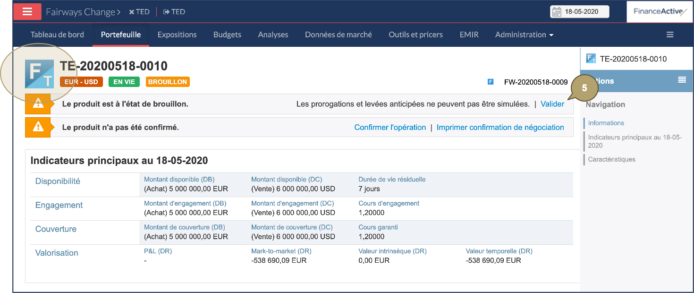This screenshot has width=694, height=293.
Task: Click Imprimer confirmation de négociation link
Action: tap(500, 127)
